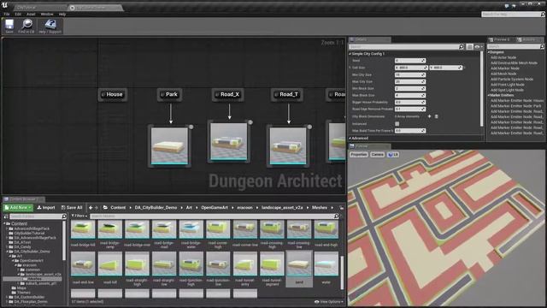Screen dimensions: 547x308
Task: Click the folder search magnifier icon
Action: point(64,216)
